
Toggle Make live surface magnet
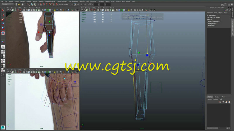pos(57,4)
